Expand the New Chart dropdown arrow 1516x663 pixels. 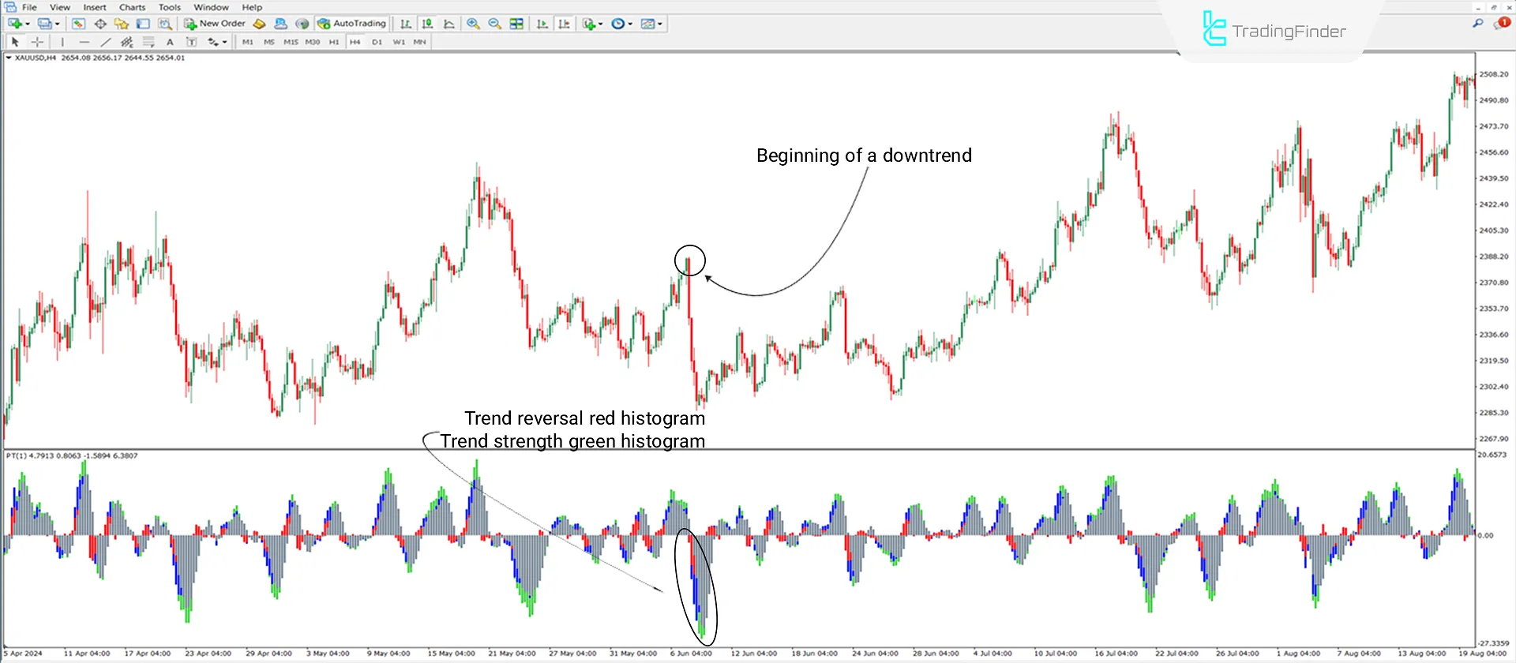click(28, 24)
